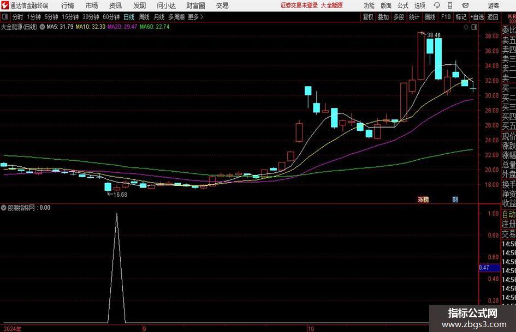This screenshot has height=332, width=516.
Task: Toggle the panel layout icon beside the diamond
Action: tap(474, 27)
